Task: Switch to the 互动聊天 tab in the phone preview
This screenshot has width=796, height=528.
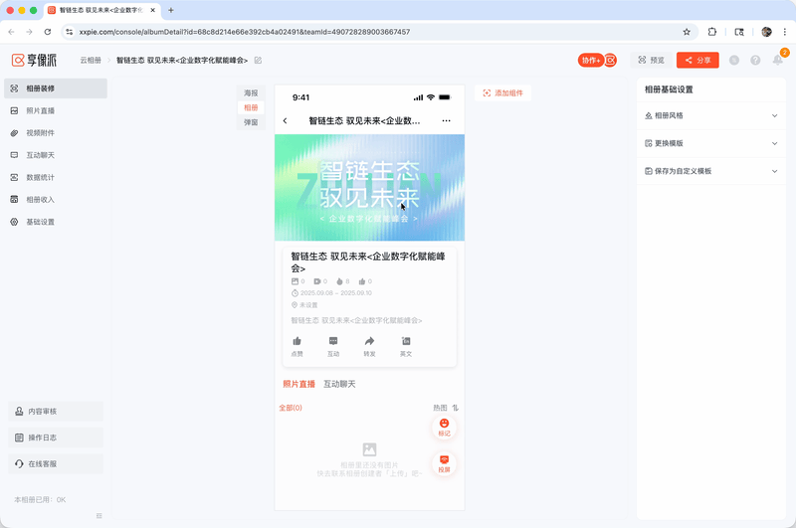Action: (x=339, y=384)
